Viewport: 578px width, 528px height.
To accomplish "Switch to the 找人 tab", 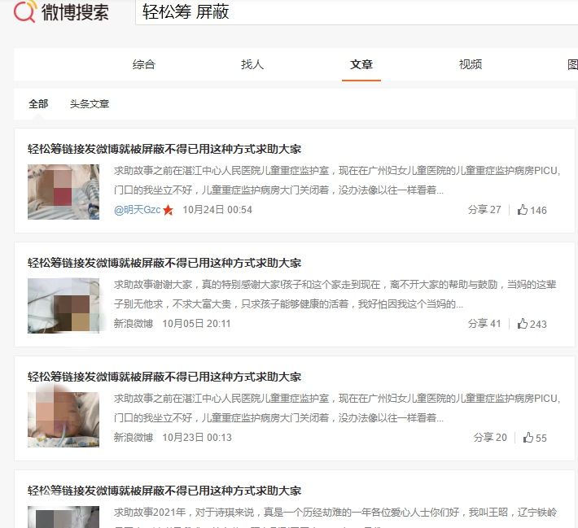I will tap(252, 64).
